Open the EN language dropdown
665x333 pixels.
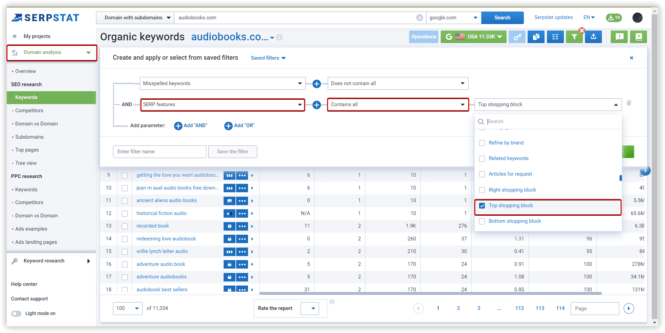[589, 17]
